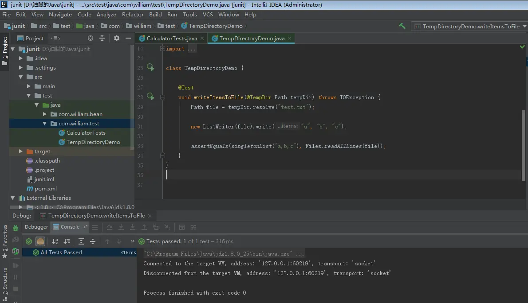Image resolution: width=528 pixels, height=303 pixels.
Task: Click TempDirectoryDemo breadcrumb in navigation bar
Action: pos(212,26)
